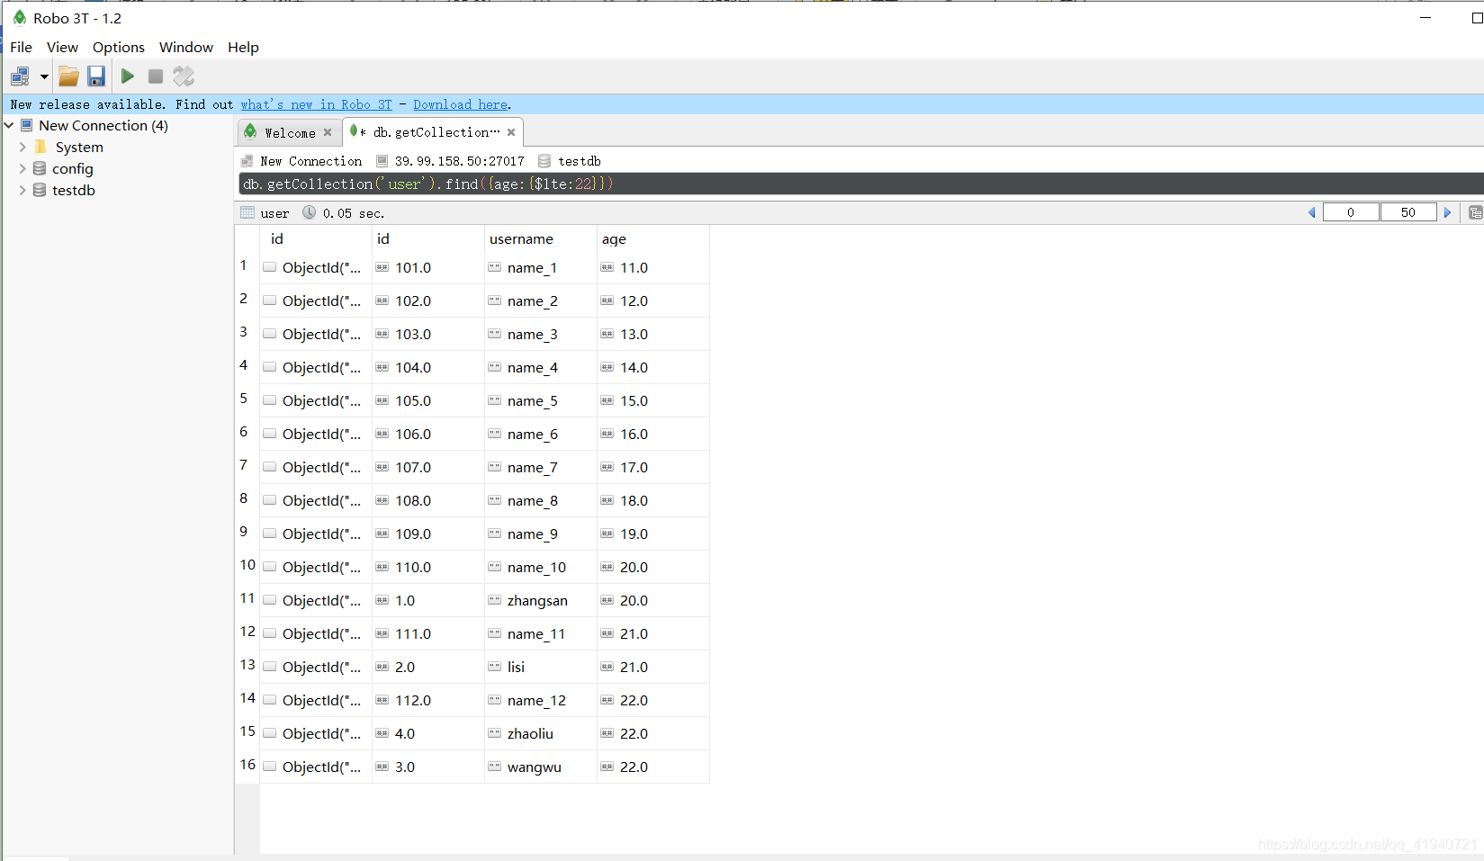Click the skip field showing 0
The height and width of the screenshot is (861, 1484).
click(x=1351, y=212)
